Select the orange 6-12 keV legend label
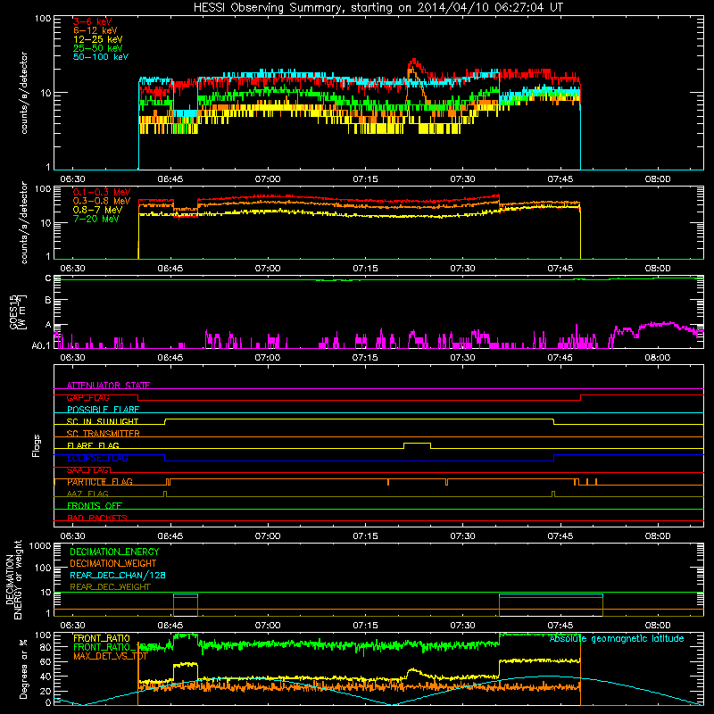The width and height of the screenshot is (714, 714). 95,30
